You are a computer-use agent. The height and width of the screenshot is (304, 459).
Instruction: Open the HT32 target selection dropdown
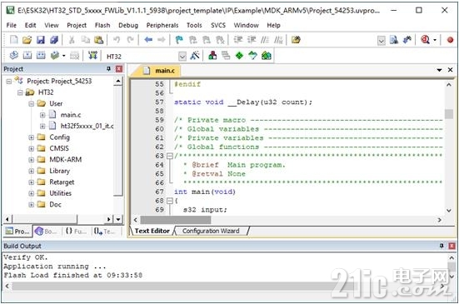pyautogui.click(x=182, y=56)
